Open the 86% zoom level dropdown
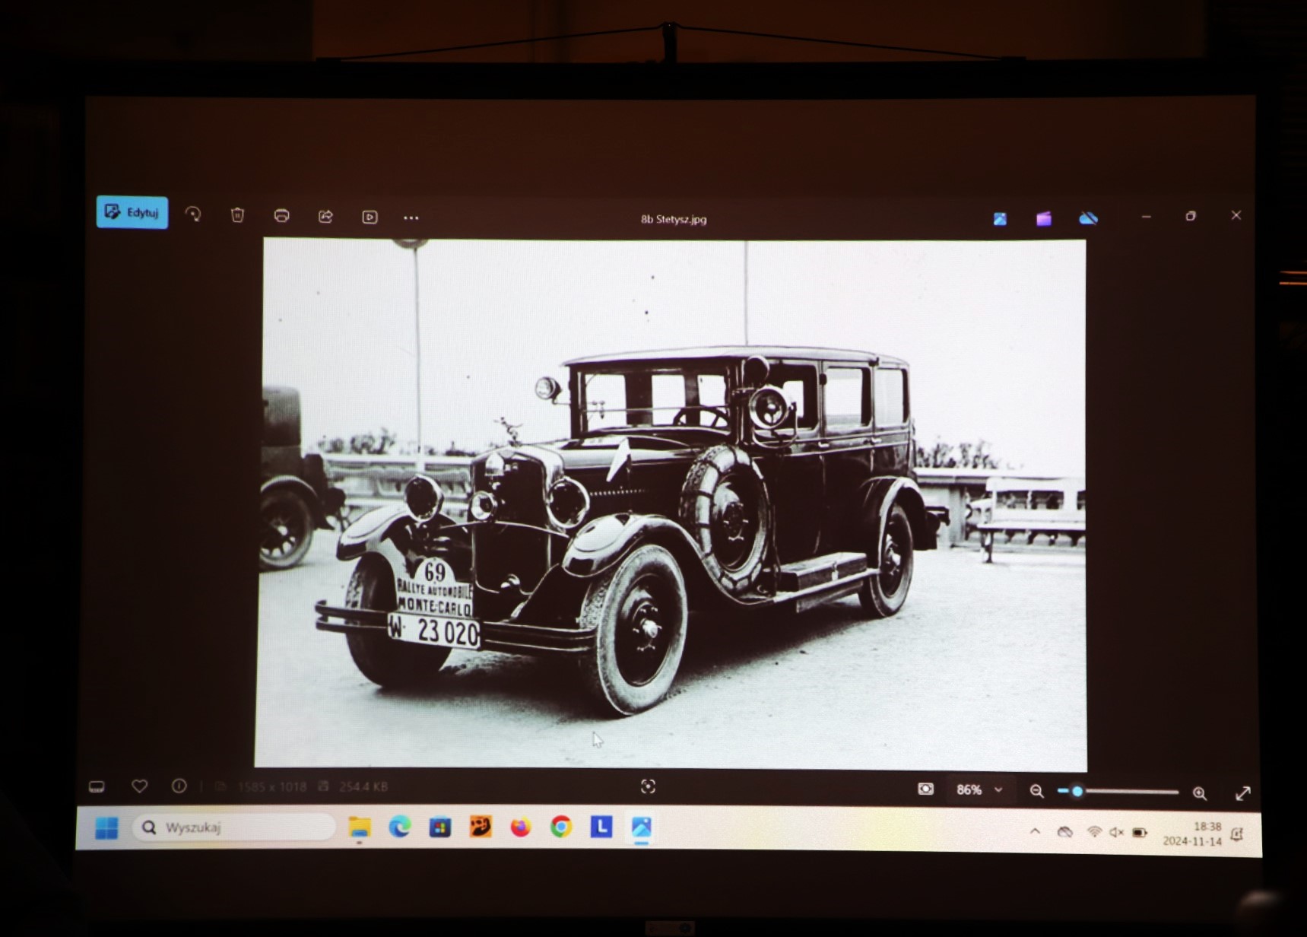Image resolution: width=1307 pixels, height=937 pixels. point(979,790)
